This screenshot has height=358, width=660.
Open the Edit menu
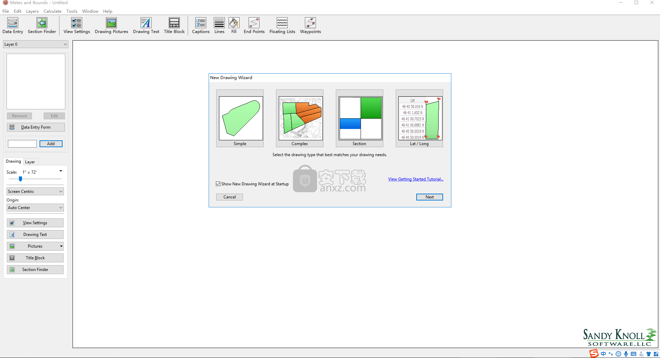pyautogui.click(x=18, y=11)
